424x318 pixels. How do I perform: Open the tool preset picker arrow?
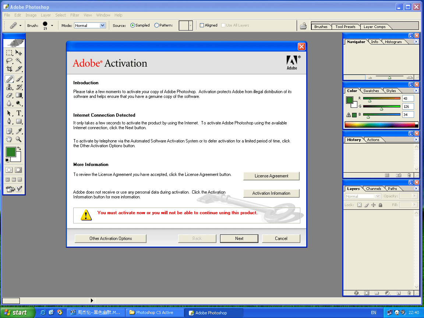[x=20, y=26]
